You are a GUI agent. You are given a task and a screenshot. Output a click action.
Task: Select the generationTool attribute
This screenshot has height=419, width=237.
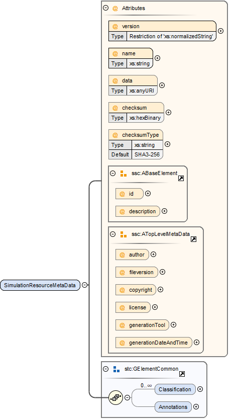point(142,325)
